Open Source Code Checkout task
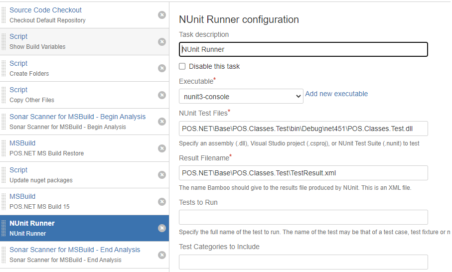This screenshot has width=452, height=272. [45, 10]
